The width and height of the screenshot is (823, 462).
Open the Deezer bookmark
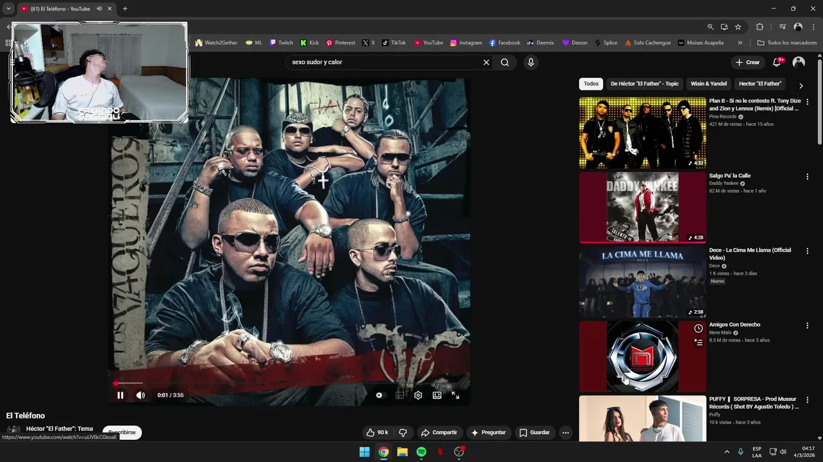pyautogui.click(x=575, y=43)
